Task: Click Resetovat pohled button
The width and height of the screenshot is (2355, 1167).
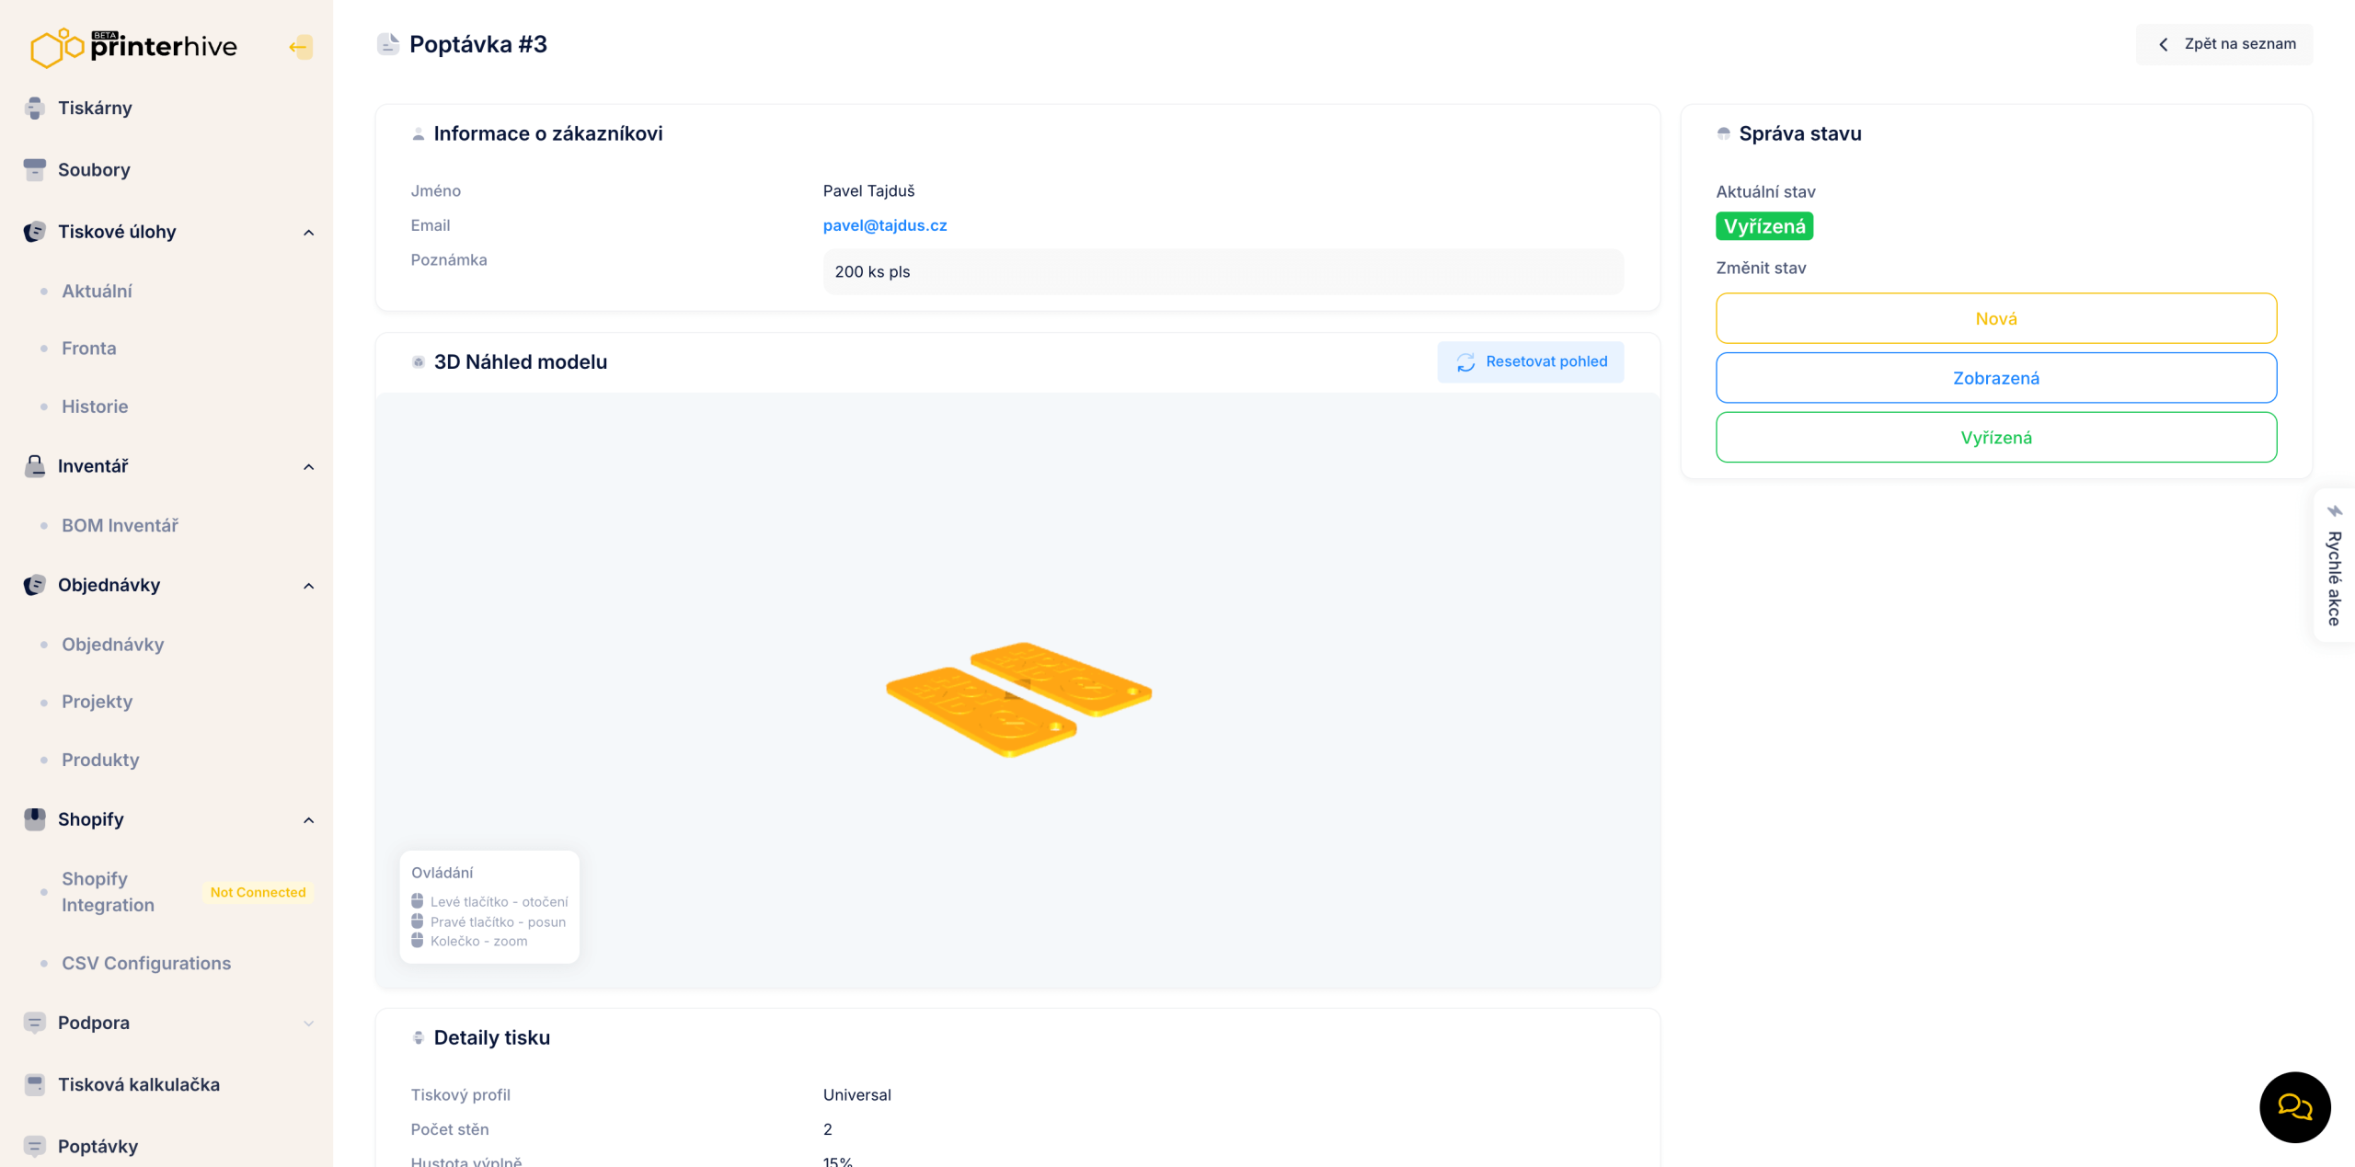Action: (x=1531, y=361)
